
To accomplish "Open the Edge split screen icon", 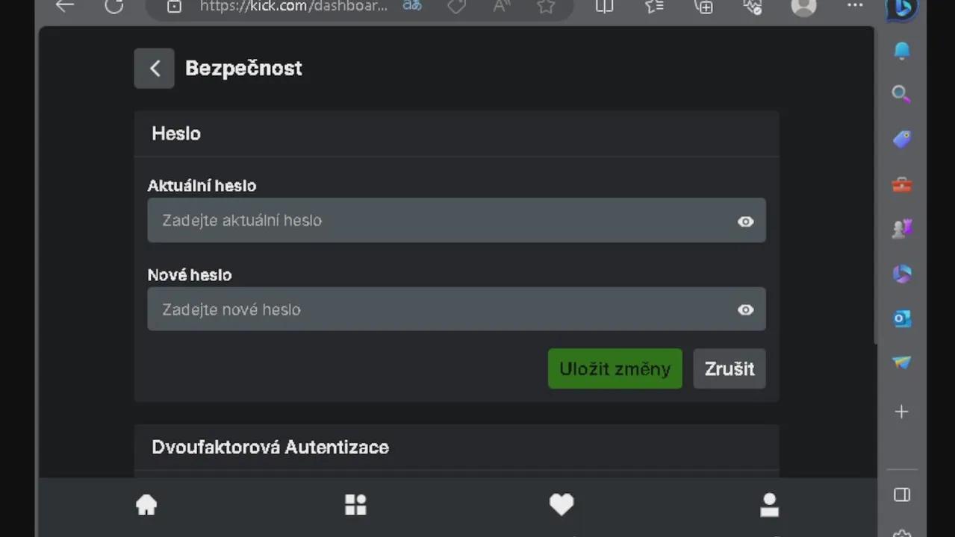I will (x=604, y=7).
